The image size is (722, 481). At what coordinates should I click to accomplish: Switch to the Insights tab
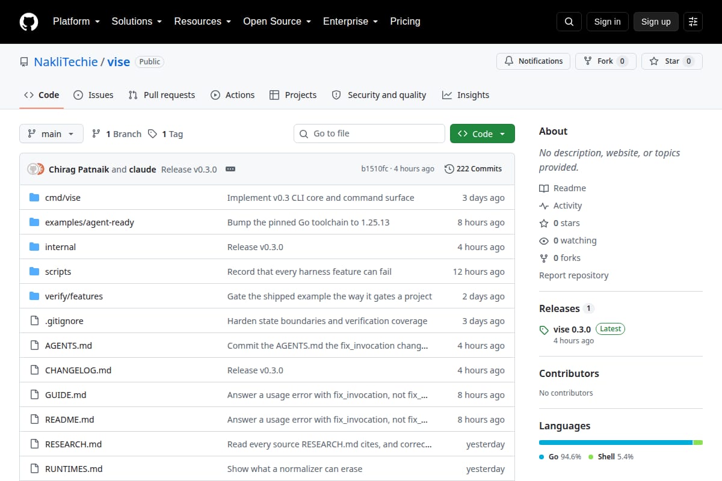tap(466, 95)
